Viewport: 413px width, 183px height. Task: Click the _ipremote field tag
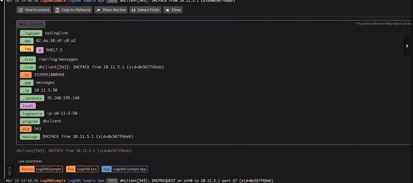32,98
